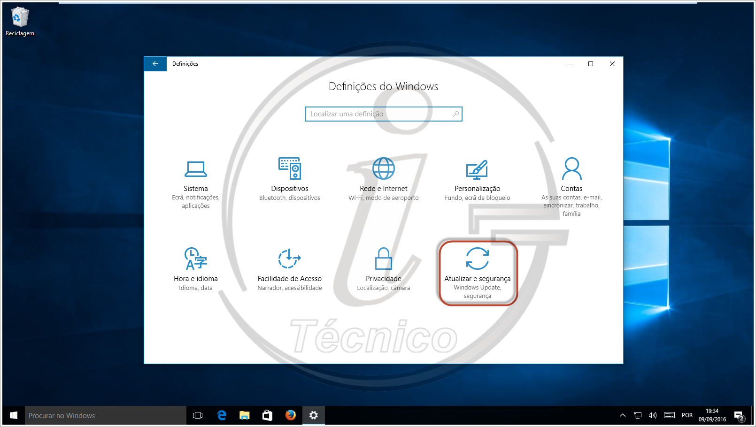This screenshot has height=427, width=756.
Task: Launch Firefox from the taskbar
Action: click(291, 415)
